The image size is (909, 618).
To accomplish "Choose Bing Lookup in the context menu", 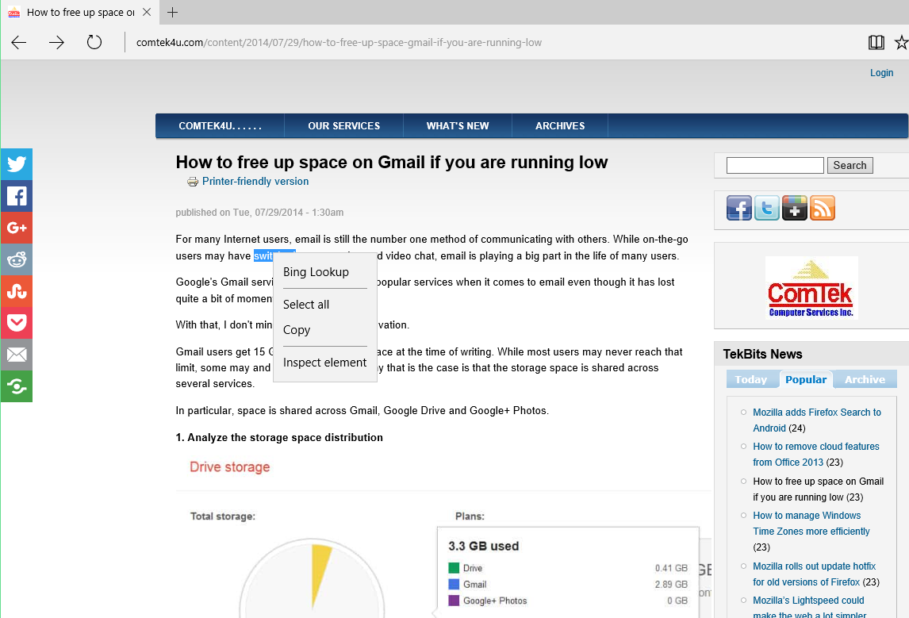I will click(x=324, y=272).
